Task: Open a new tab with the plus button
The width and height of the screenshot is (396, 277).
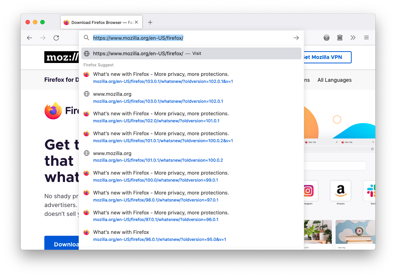Action: 150,22
